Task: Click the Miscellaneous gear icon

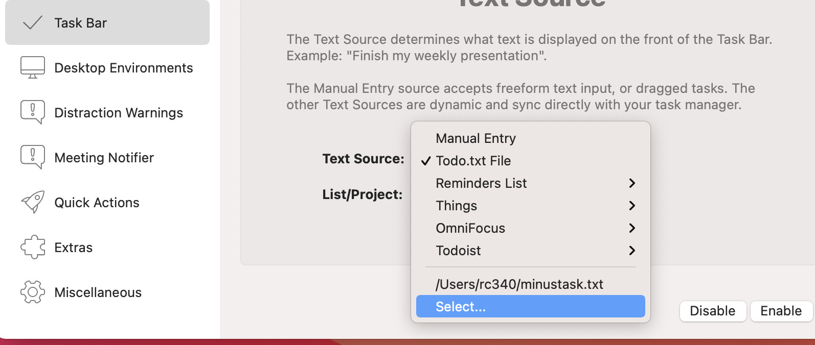Action: click(x=33, y=292)
